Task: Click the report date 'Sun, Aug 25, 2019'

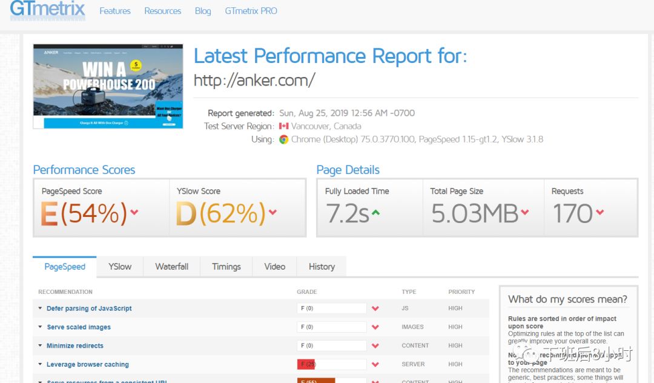Action: pyautogui.click(x=314, y=113)
